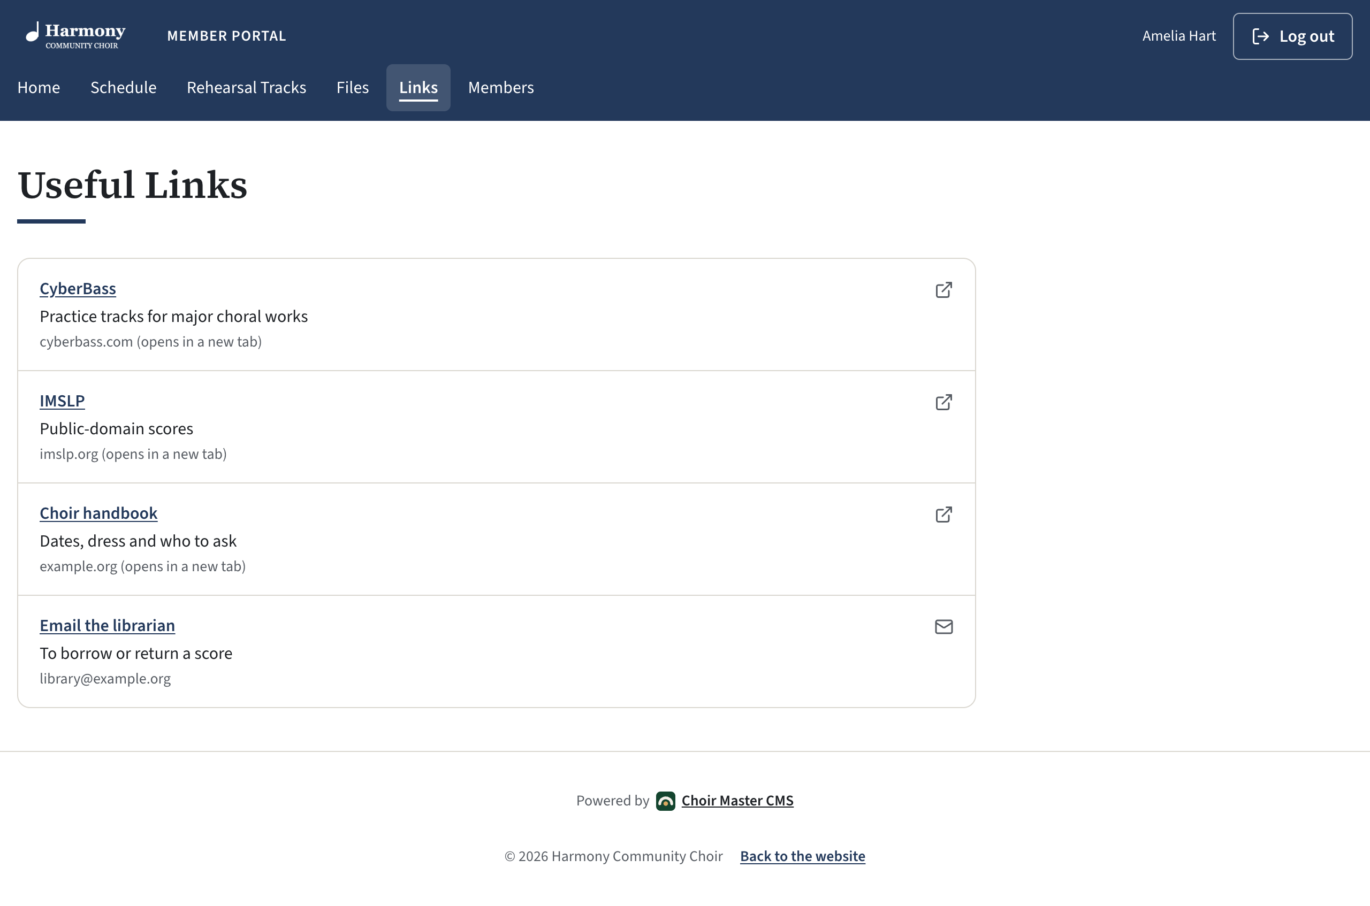Click the Email the librarian link
This screenshot has height=906, width=1370.
[x=107, y=625]
